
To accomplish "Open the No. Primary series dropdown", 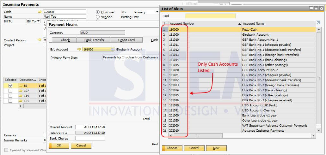I will coord(146,12).
